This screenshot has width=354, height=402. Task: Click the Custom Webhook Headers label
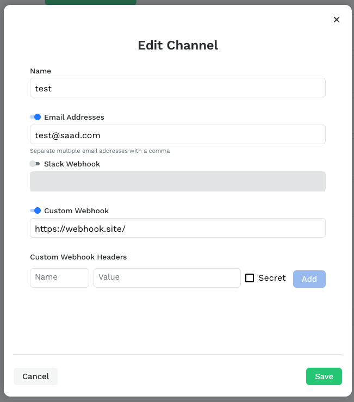point(78,257)
